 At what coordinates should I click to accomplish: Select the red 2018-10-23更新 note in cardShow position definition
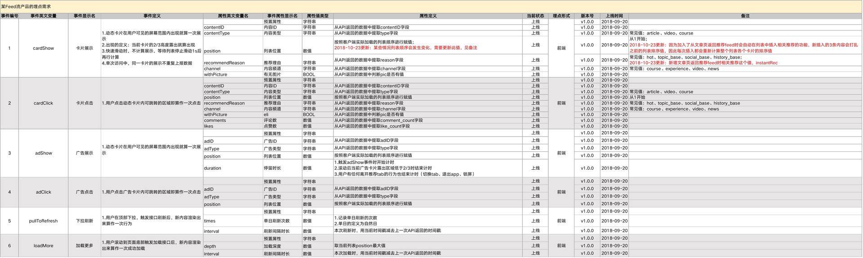(x=405, y=48)
